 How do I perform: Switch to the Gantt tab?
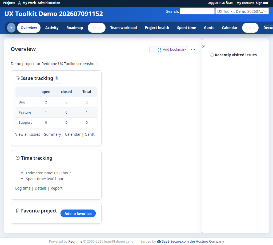[209, 28]
